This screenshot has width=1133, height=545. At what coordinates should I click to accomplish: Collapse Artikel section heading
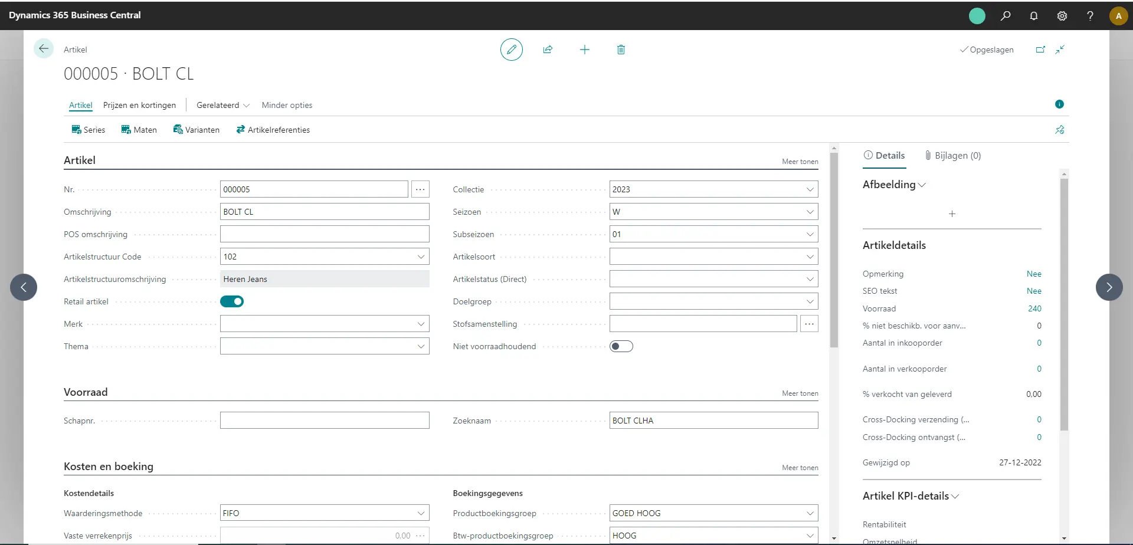tap(80, 160)
